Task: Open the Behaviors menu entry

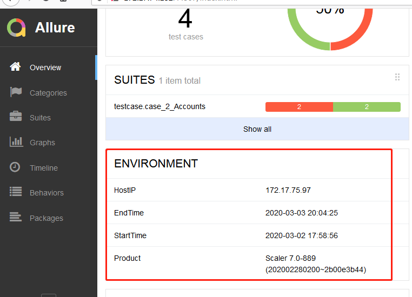Action: [x=46, y=193]
